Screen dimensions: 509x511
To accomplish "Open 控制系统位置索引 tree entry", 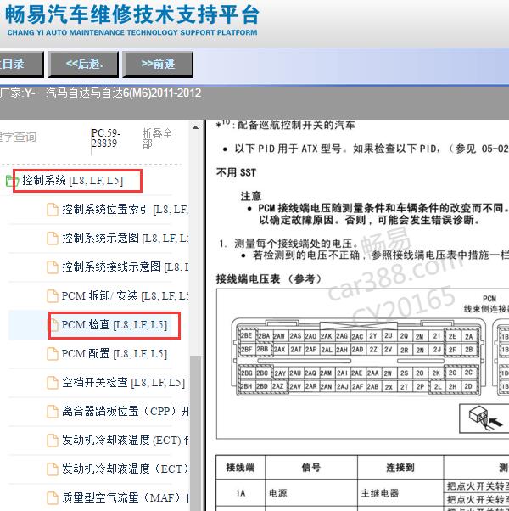I will 125,209.
